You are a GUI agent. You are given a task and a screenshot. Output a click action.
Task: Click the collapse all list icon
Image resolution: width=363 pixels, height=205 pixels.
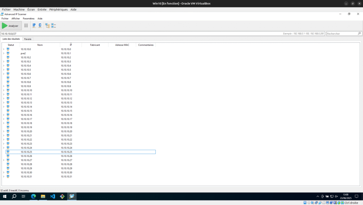54,25
